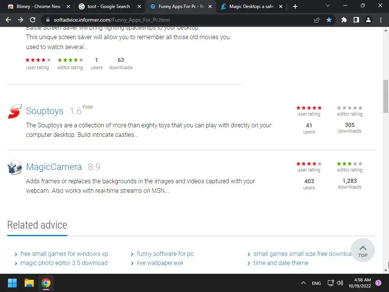Open the network status tray icon
This screenshot has height=292, width=389.
coord(331,283)
